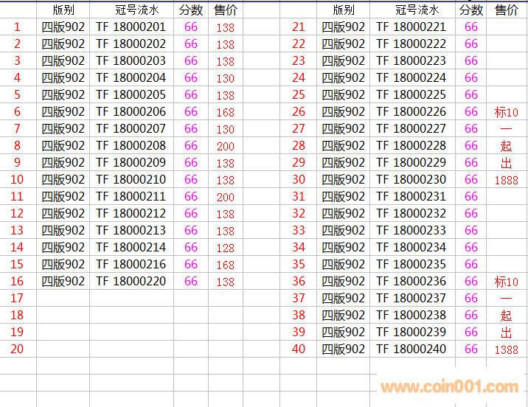The width and height of the screenshot is (528, 407).
Task: Select the TF 18000220 serial cell
Action: [x=131, y=282]
